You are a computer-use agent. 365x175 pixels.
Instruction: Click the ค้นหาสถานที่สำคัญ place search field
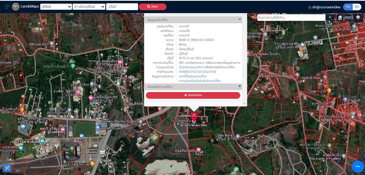[291, 17]
